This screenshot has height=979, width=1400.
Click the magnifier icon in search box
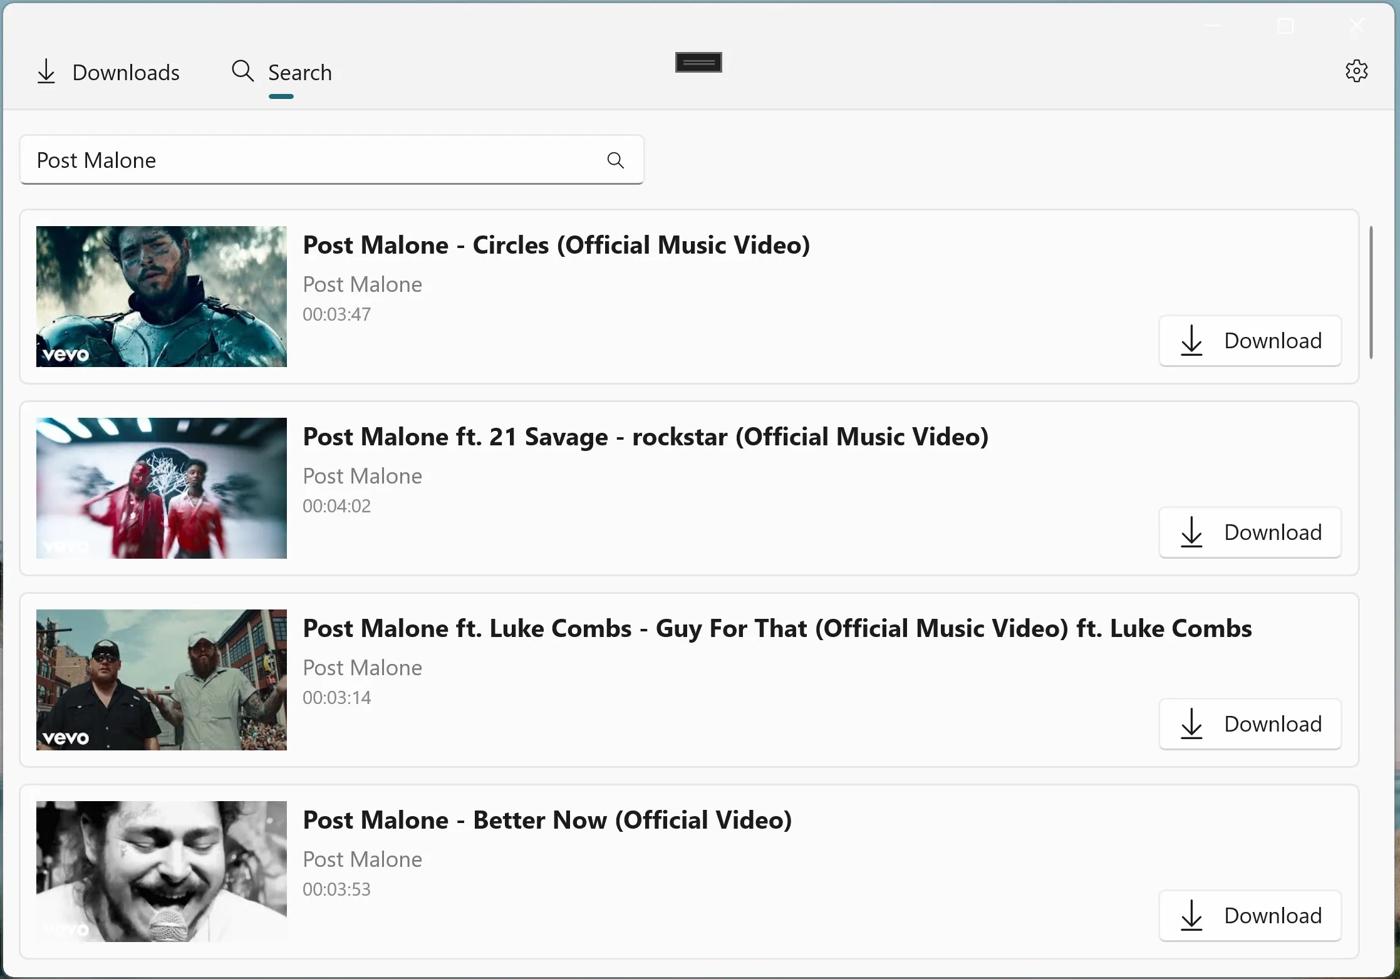[x=616, y=160]
